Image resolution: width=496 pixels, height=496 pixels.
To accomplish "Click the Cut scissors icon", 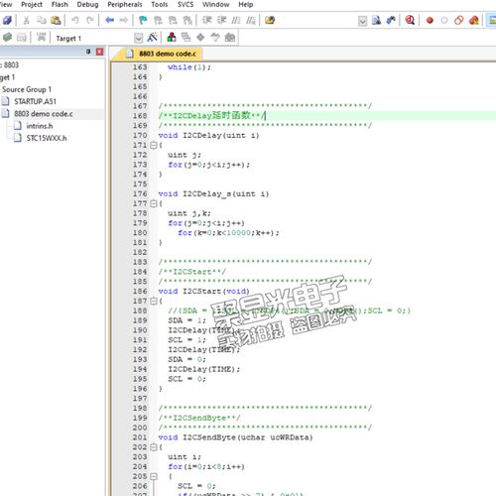I will click(27, 20).
